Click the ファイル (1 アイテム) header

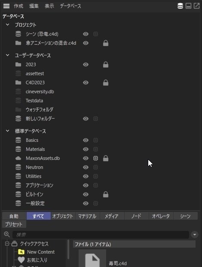click(x=134, y=244)
